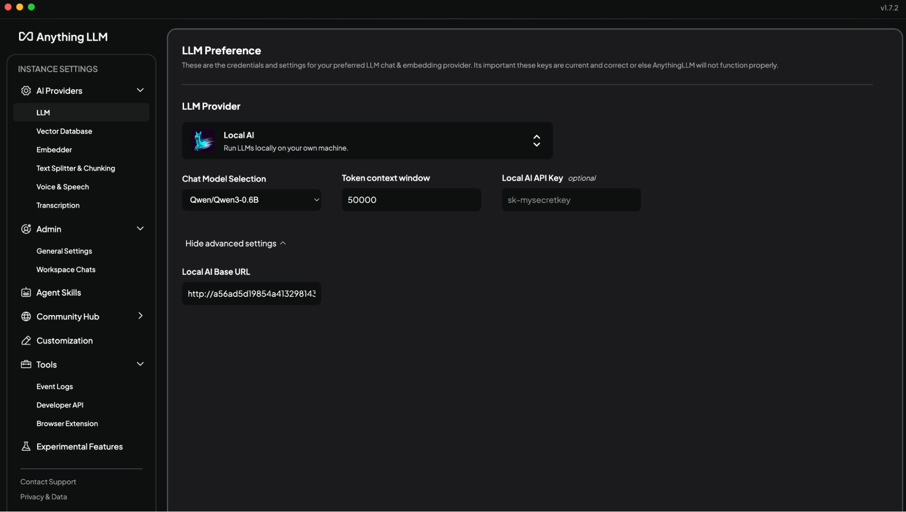Click the Local AI provider logo
Viewport: 906px width, 512px height.
tap(203, 141)
